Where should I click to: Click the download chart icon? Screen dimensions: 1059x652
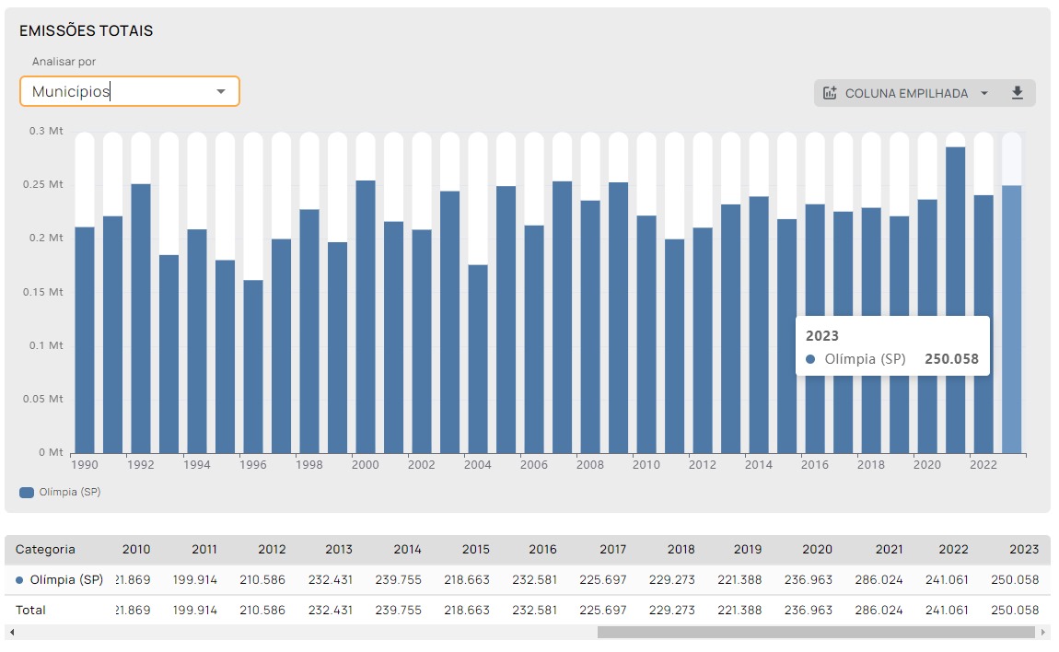(1018, 93)
